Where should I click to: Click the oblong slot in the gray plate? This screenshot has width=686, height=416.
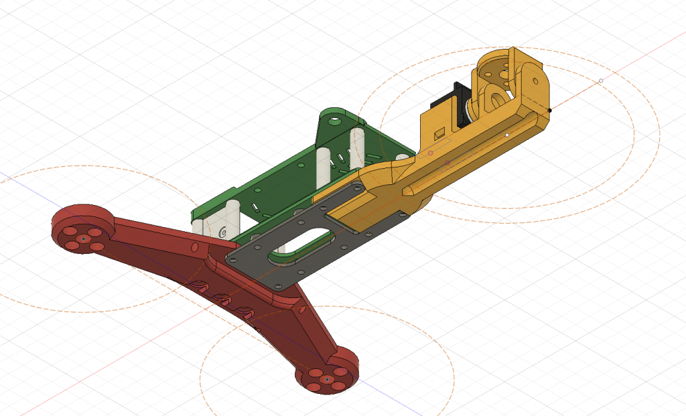301,245
